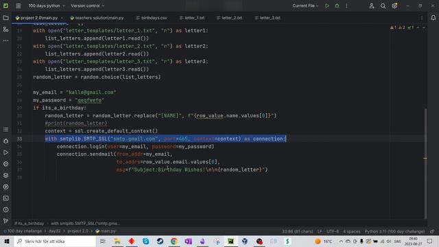This screenshot has width=439, height=247.
Task: Open the Python Packages tool window
Action: [5, 176]
